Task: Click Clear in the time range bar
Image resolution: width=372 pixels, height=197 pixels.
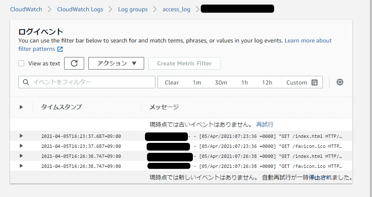Action: point(172,82)
